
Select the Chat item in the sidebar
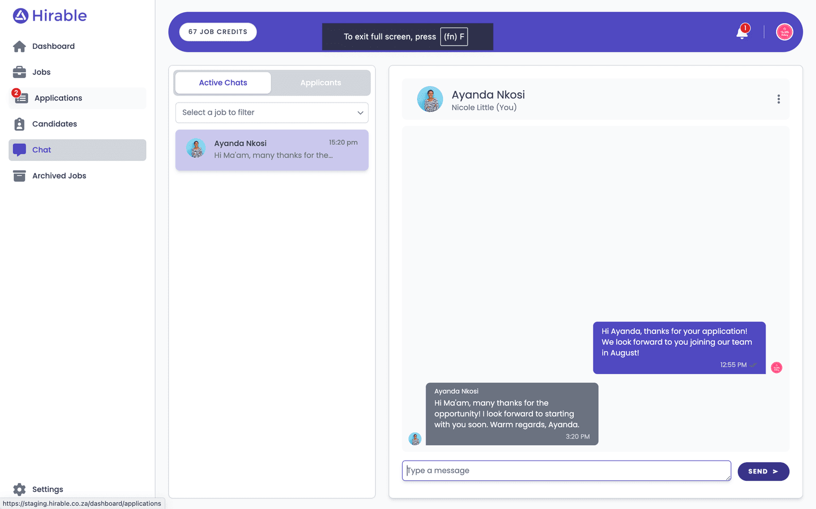coord(78,150)
